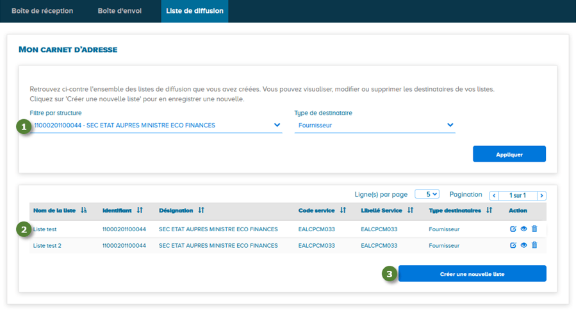
Task: Click 'Créer une nouvelle liste' button
Action: [472, 274]
